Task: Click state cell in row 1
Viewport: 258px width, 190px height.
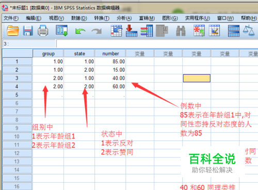Action: [x=79, y=61]
